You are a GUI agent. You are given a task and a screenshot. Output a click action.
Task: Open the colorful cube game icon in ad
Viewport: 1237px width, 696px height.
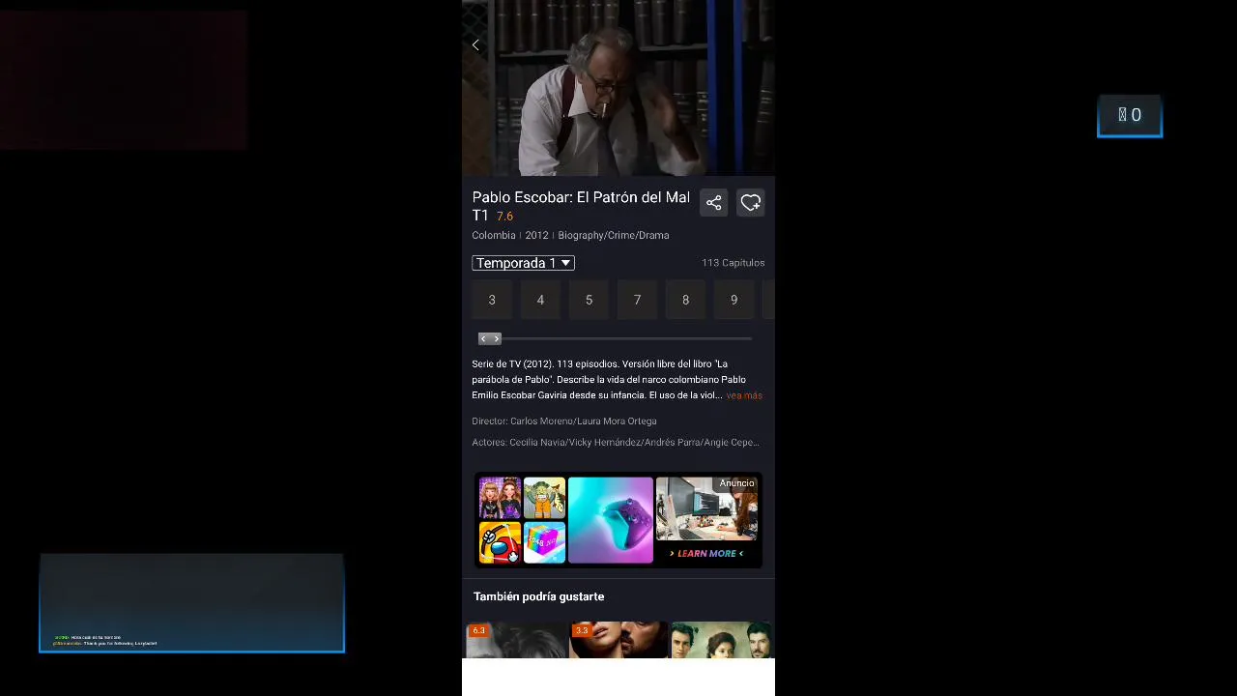[544, 543]
